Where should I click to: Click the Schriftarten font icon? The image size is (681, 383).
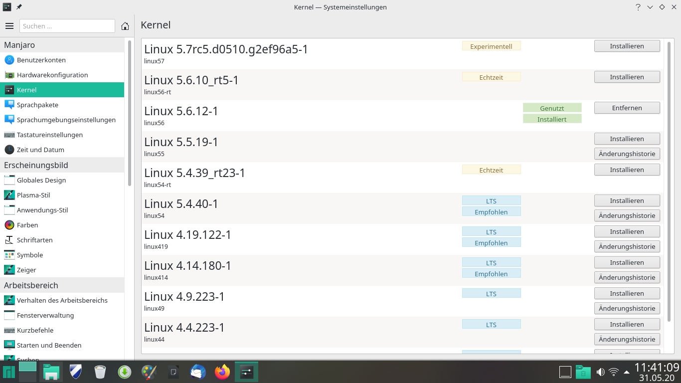tap(9, 240)
